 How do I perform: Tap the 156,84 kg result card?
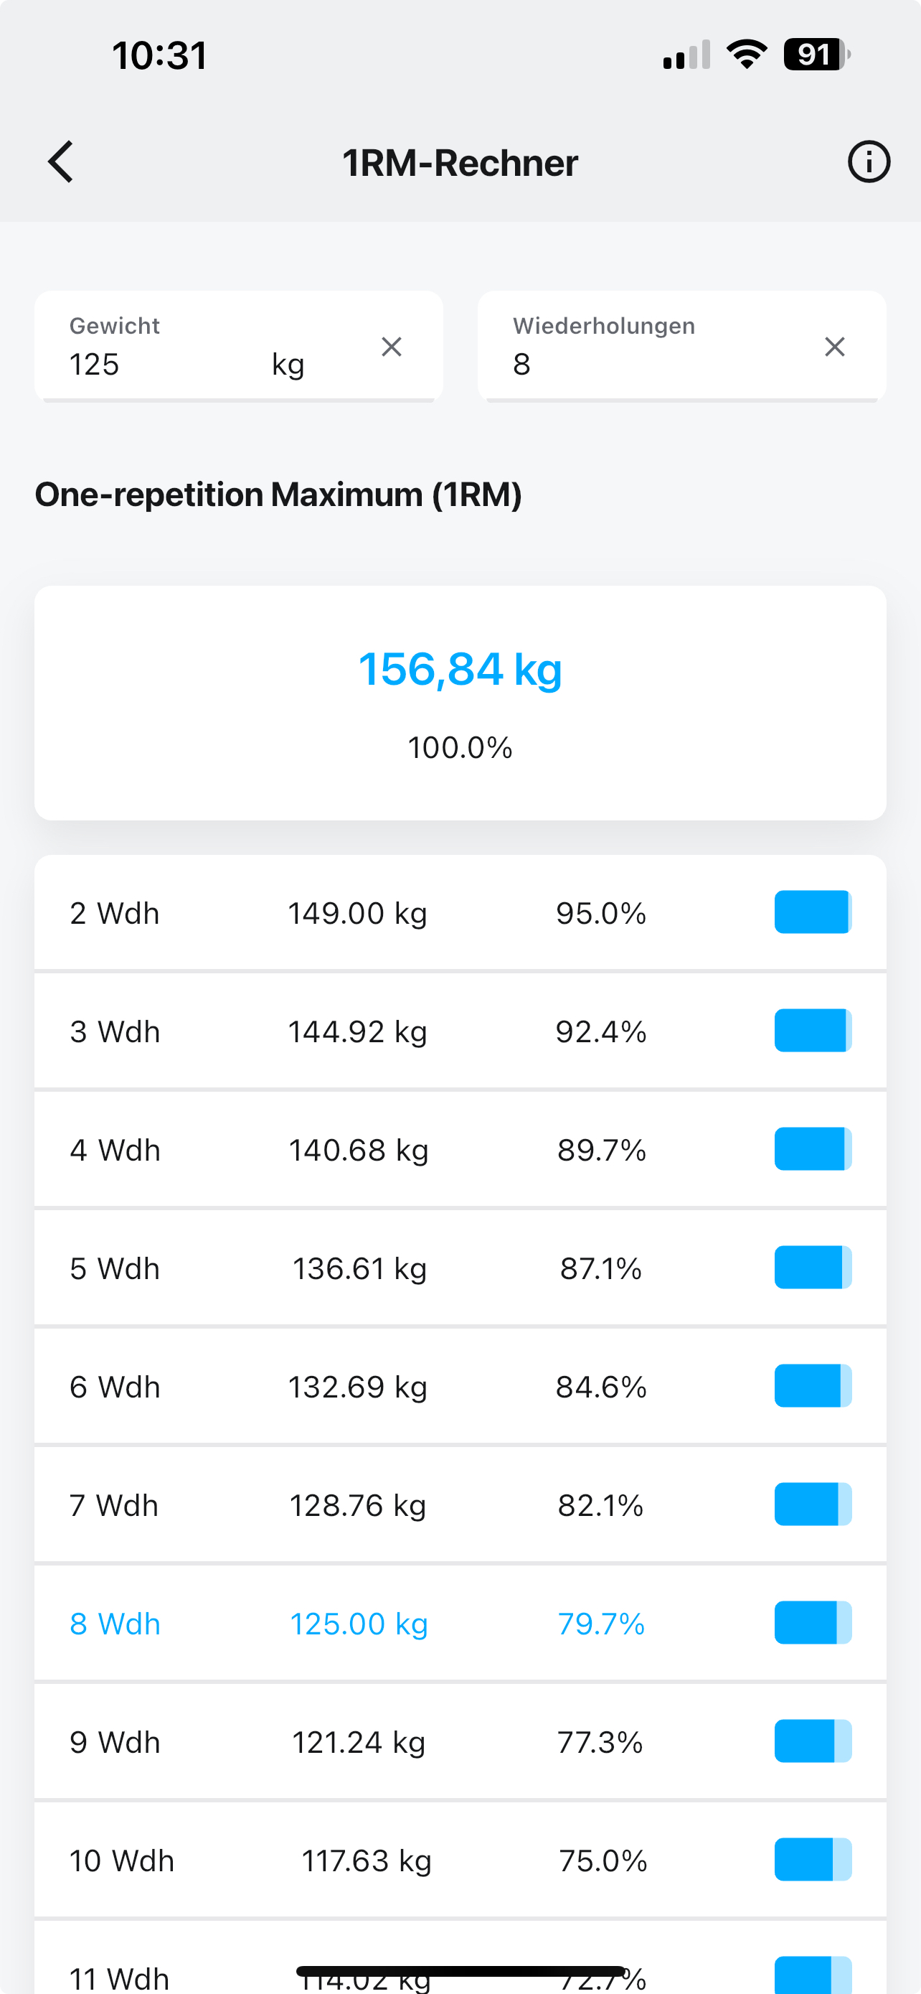(460, 703)
